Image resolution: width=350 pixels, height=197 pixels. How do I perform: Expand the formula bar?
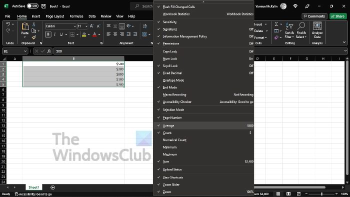[x=345, y=51]
